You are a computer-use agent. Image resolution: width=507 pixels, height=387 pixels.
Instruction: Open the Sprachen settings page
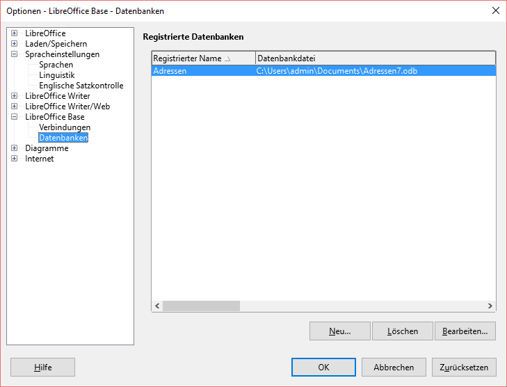[x=56, y=65]
